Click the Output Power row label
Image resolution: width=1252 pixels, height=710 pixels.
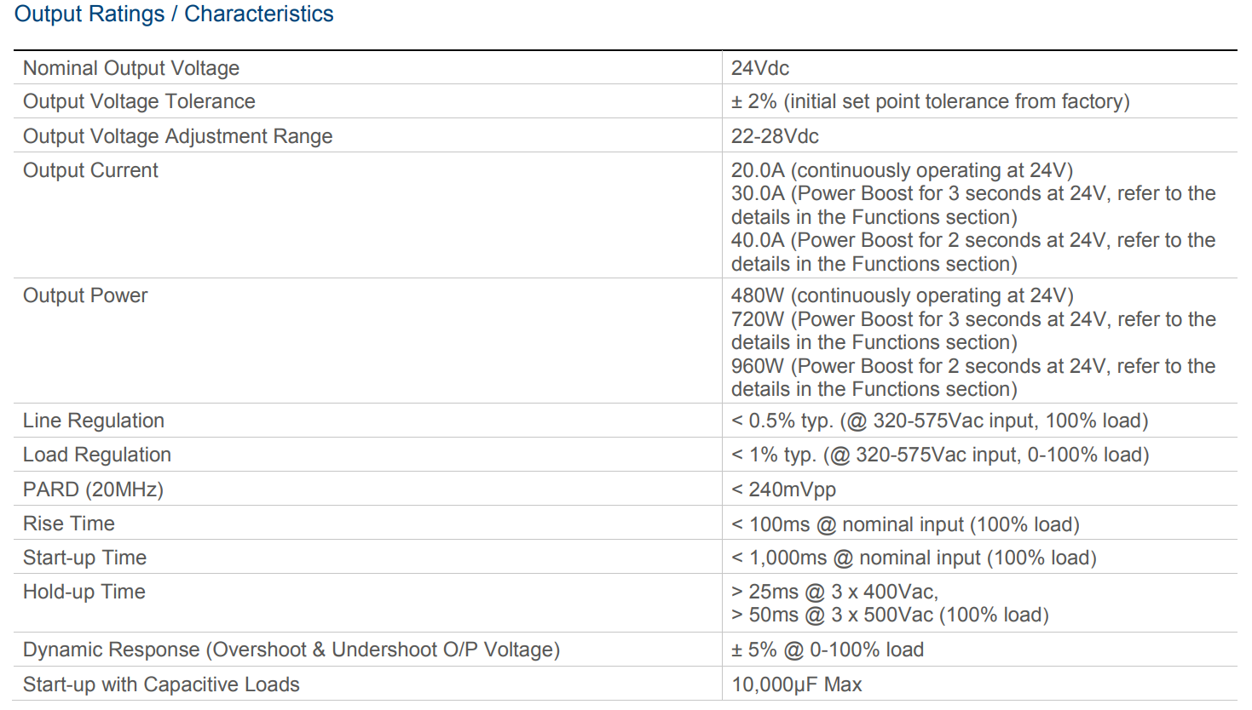85,295
